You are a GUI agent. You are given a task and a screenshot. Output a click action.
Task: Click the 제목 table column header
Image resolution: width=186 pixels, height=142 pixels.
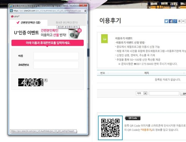pos(147,73)
